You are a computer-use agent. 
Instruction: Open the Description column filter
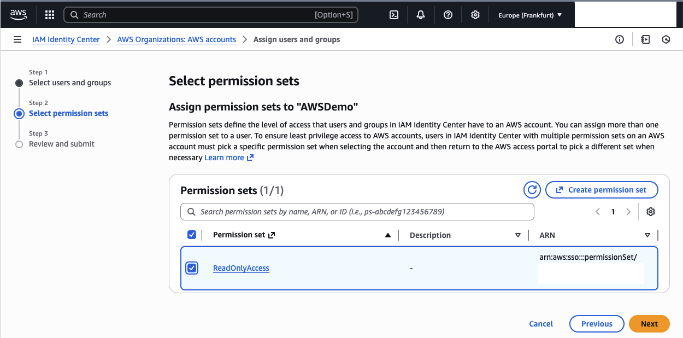point(517,235)
